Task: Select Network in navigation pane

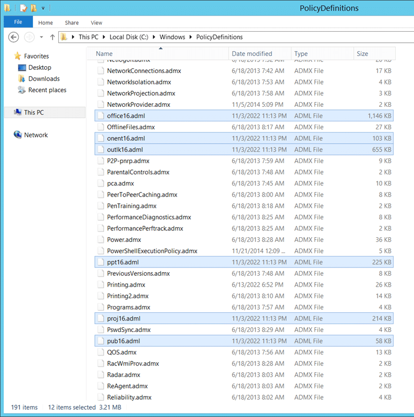Action: tap(36, 135)
